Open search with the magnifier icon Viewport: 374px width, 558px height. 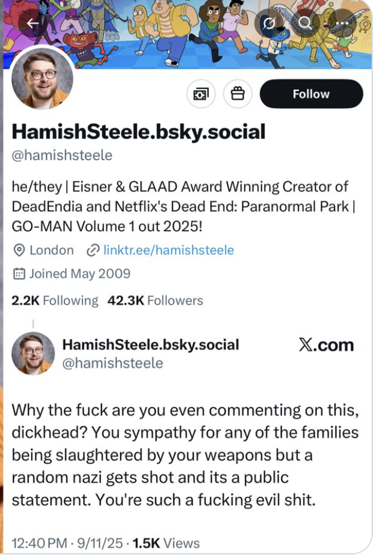click(306, 24)
